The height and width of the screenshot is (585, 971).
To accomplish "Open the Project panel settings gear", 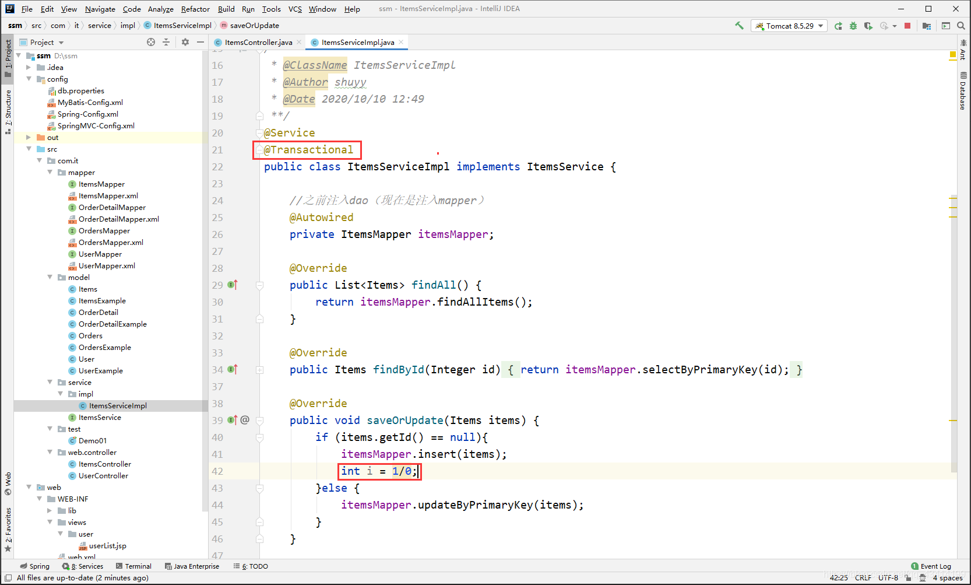I will point(185,42).
